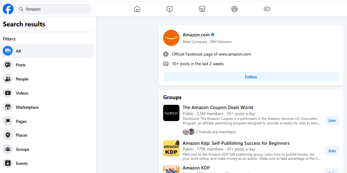This screenshot has height=173, width=347.
Task: Follow the Amazon.com page
Action: [251, 77]
